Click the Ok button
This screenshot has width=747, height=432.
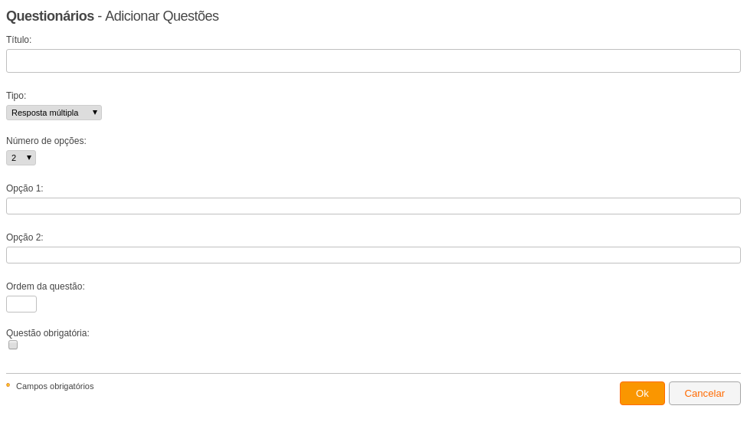pyautogui.click(x=642, y=394)
